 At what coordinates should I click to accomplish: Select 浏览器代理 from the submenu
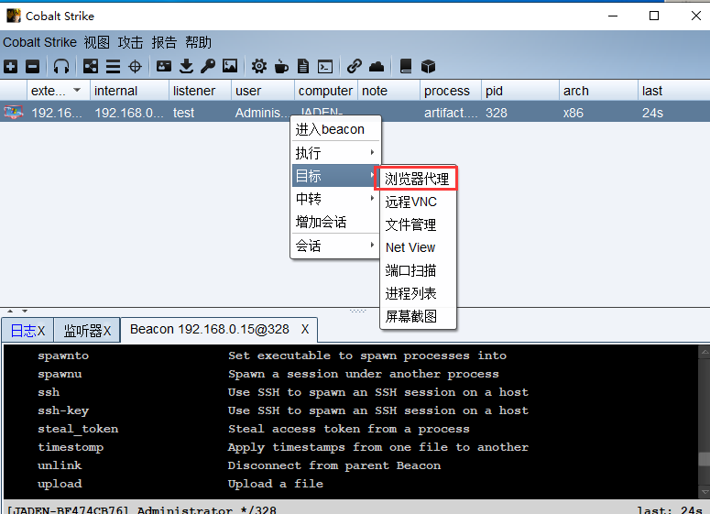[417, 179]
